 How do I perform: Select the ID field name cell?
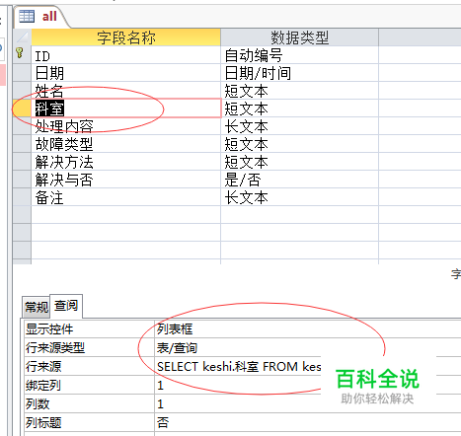click(x=126, y=55)
